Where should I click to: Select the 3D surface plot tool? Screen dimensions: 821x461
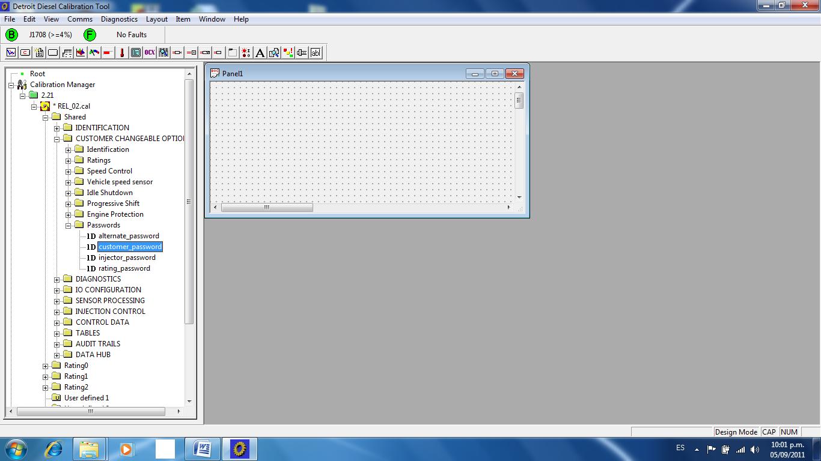(x=81, y=52)
